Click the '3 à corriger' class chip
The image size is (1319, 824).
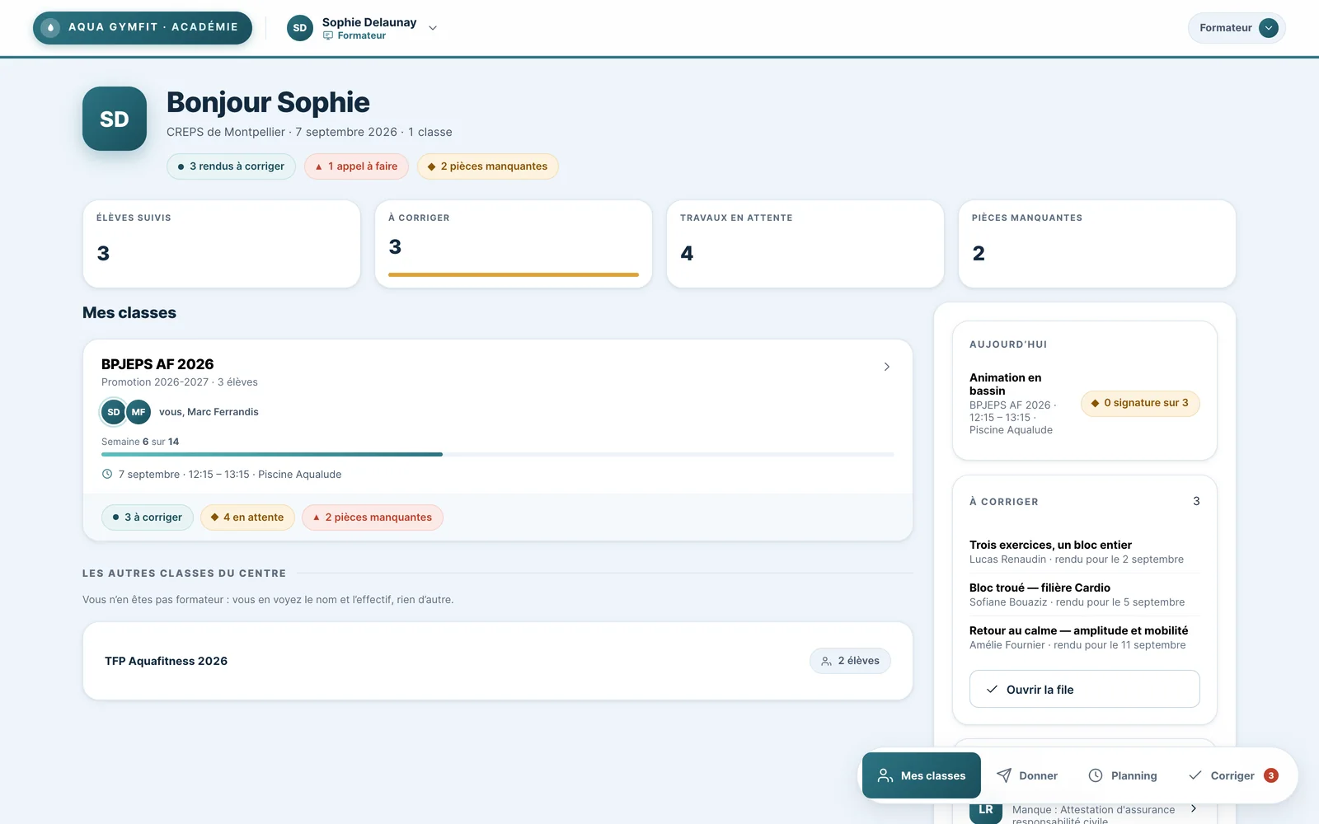148,517
